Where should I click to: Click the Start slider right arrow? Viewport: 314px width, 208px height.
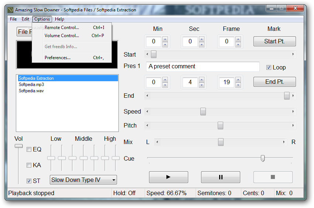click(x=293, y=54)
